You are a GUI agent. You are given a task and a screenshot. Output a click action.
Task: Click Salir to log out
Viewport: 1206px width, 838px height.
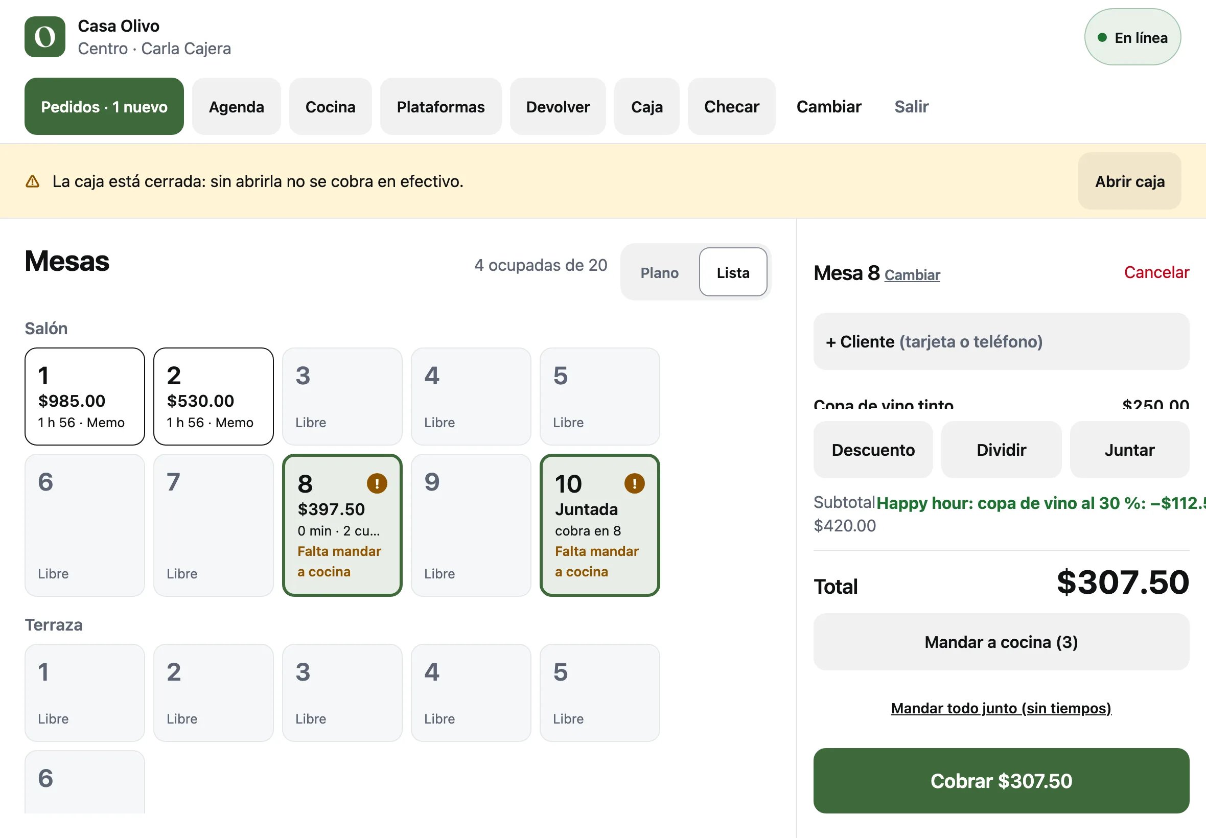[x=912, y=107]
